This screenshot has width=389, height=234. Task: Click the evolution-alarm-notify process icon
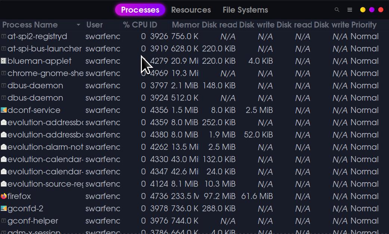click(x=4, y=147)
